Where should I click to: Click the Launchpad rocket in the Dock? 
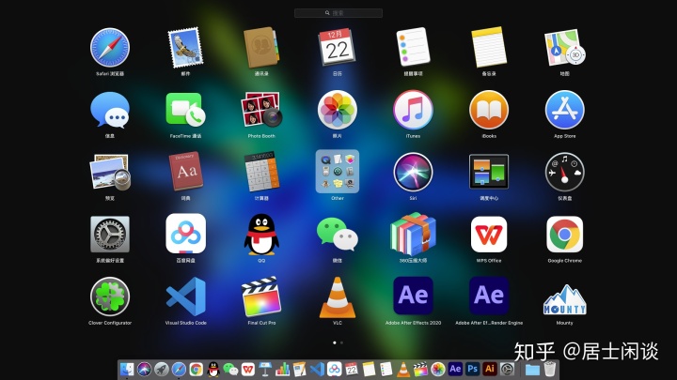click(162, 370)
